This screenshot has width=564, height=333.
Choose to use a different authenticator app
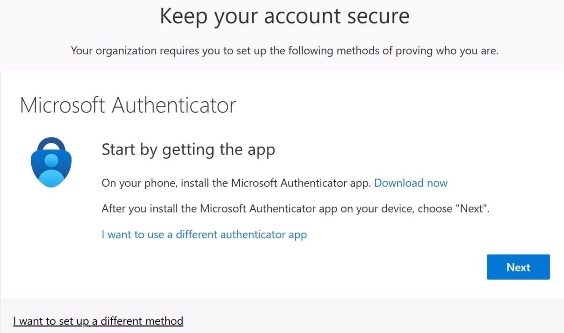[x=204, y=234]
